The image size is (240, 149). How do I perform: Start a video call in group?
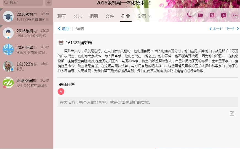200,15
